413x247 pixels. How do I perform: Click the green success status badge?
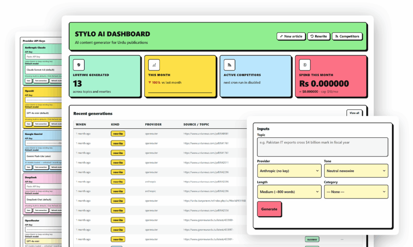click(x=312, y=239)
